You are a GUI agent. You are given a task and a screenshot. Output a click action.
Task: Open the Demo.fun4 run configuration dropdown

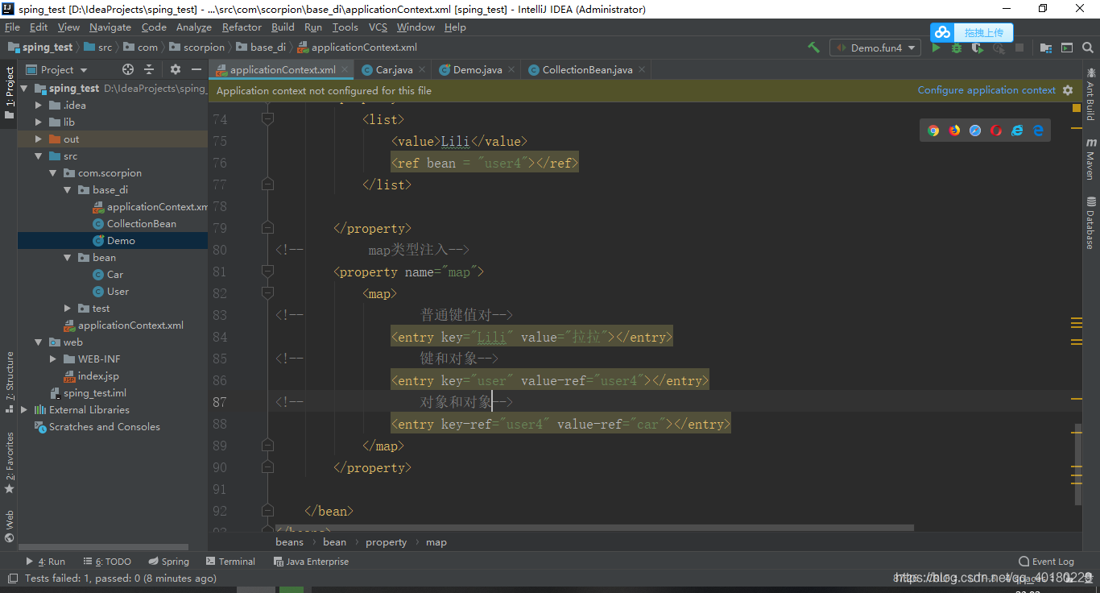click(x=875, y=48)
